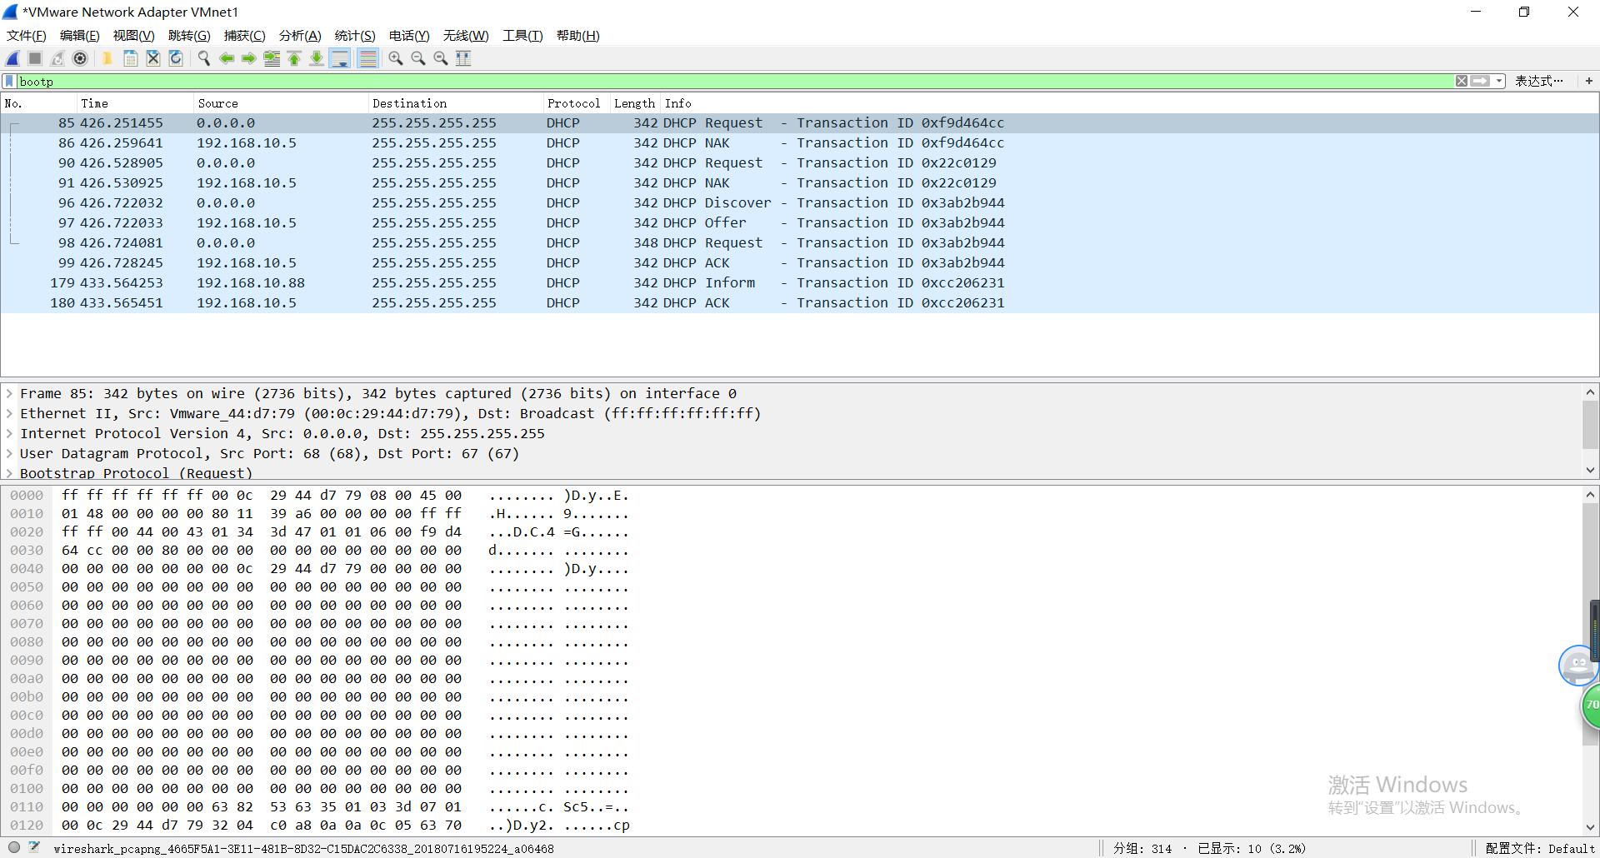Open the filter bookmark menu

(x=9, y=81)
